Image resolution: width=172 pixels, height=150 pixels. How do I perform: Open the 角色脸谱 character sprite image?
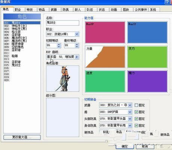[x=63, y=79]
